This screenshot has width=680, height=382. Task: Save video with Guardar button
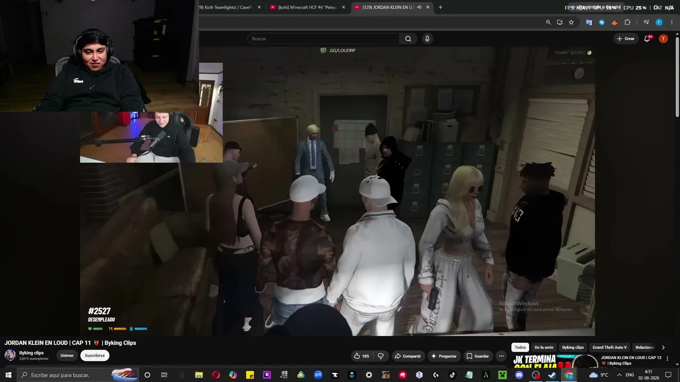tap(478, 356)
